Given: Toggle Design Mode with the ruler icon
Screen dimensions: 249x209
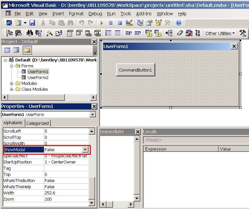Looking at the screenshot, I should click(x=129, y=23).
